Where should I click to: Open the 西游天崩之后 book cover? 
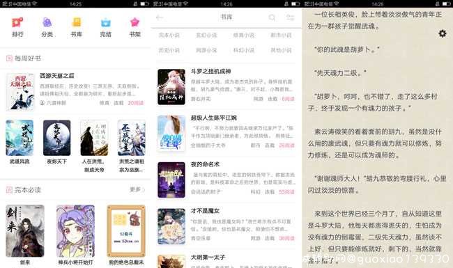[x=20, y=92]
